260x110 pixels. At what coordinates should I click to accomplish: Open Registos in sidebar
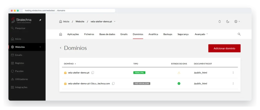18,63
